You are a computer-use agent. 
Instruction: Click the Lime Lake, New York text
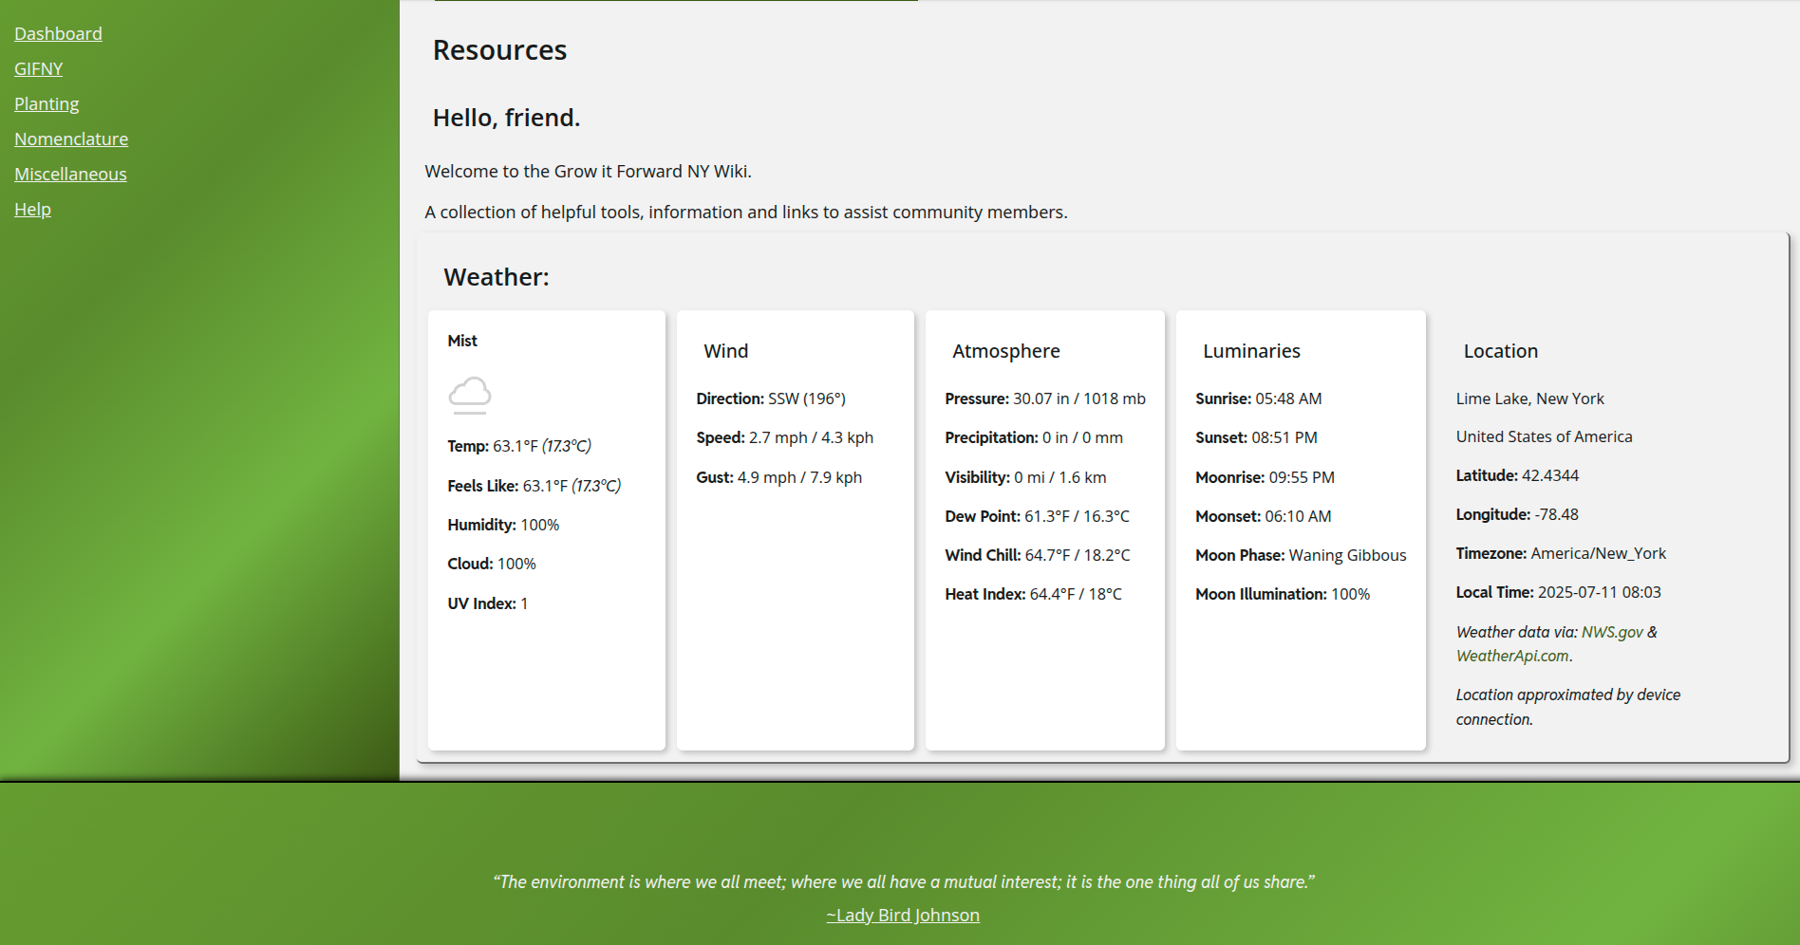tap(1529, 398)
